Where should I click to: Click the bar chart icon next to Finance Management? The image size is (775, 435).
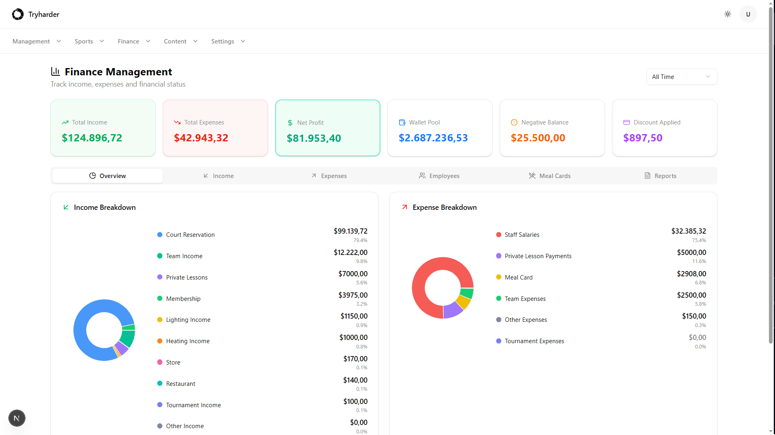56,72
